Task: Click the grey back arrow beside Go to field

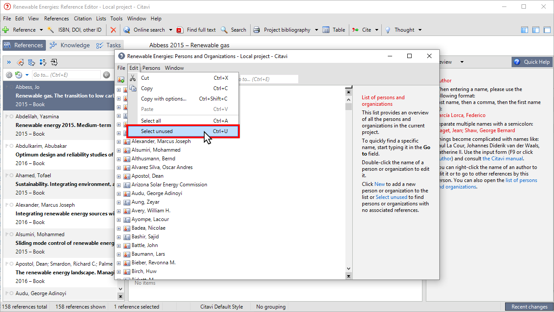Action: pyautogui.click(x=107, y=75)
